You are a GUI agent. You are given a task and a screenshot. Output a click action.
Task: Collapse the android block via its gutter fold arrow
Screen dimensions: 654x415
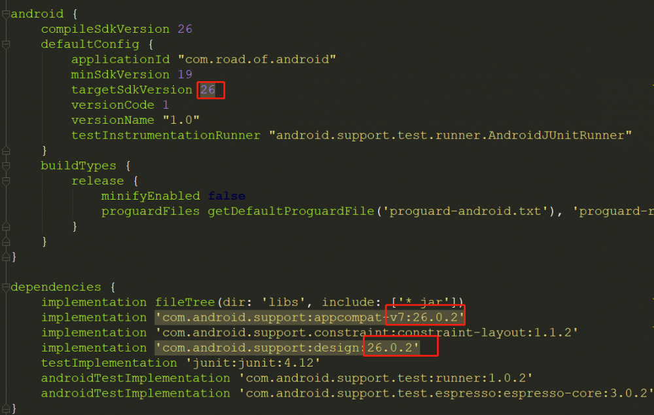5,13
